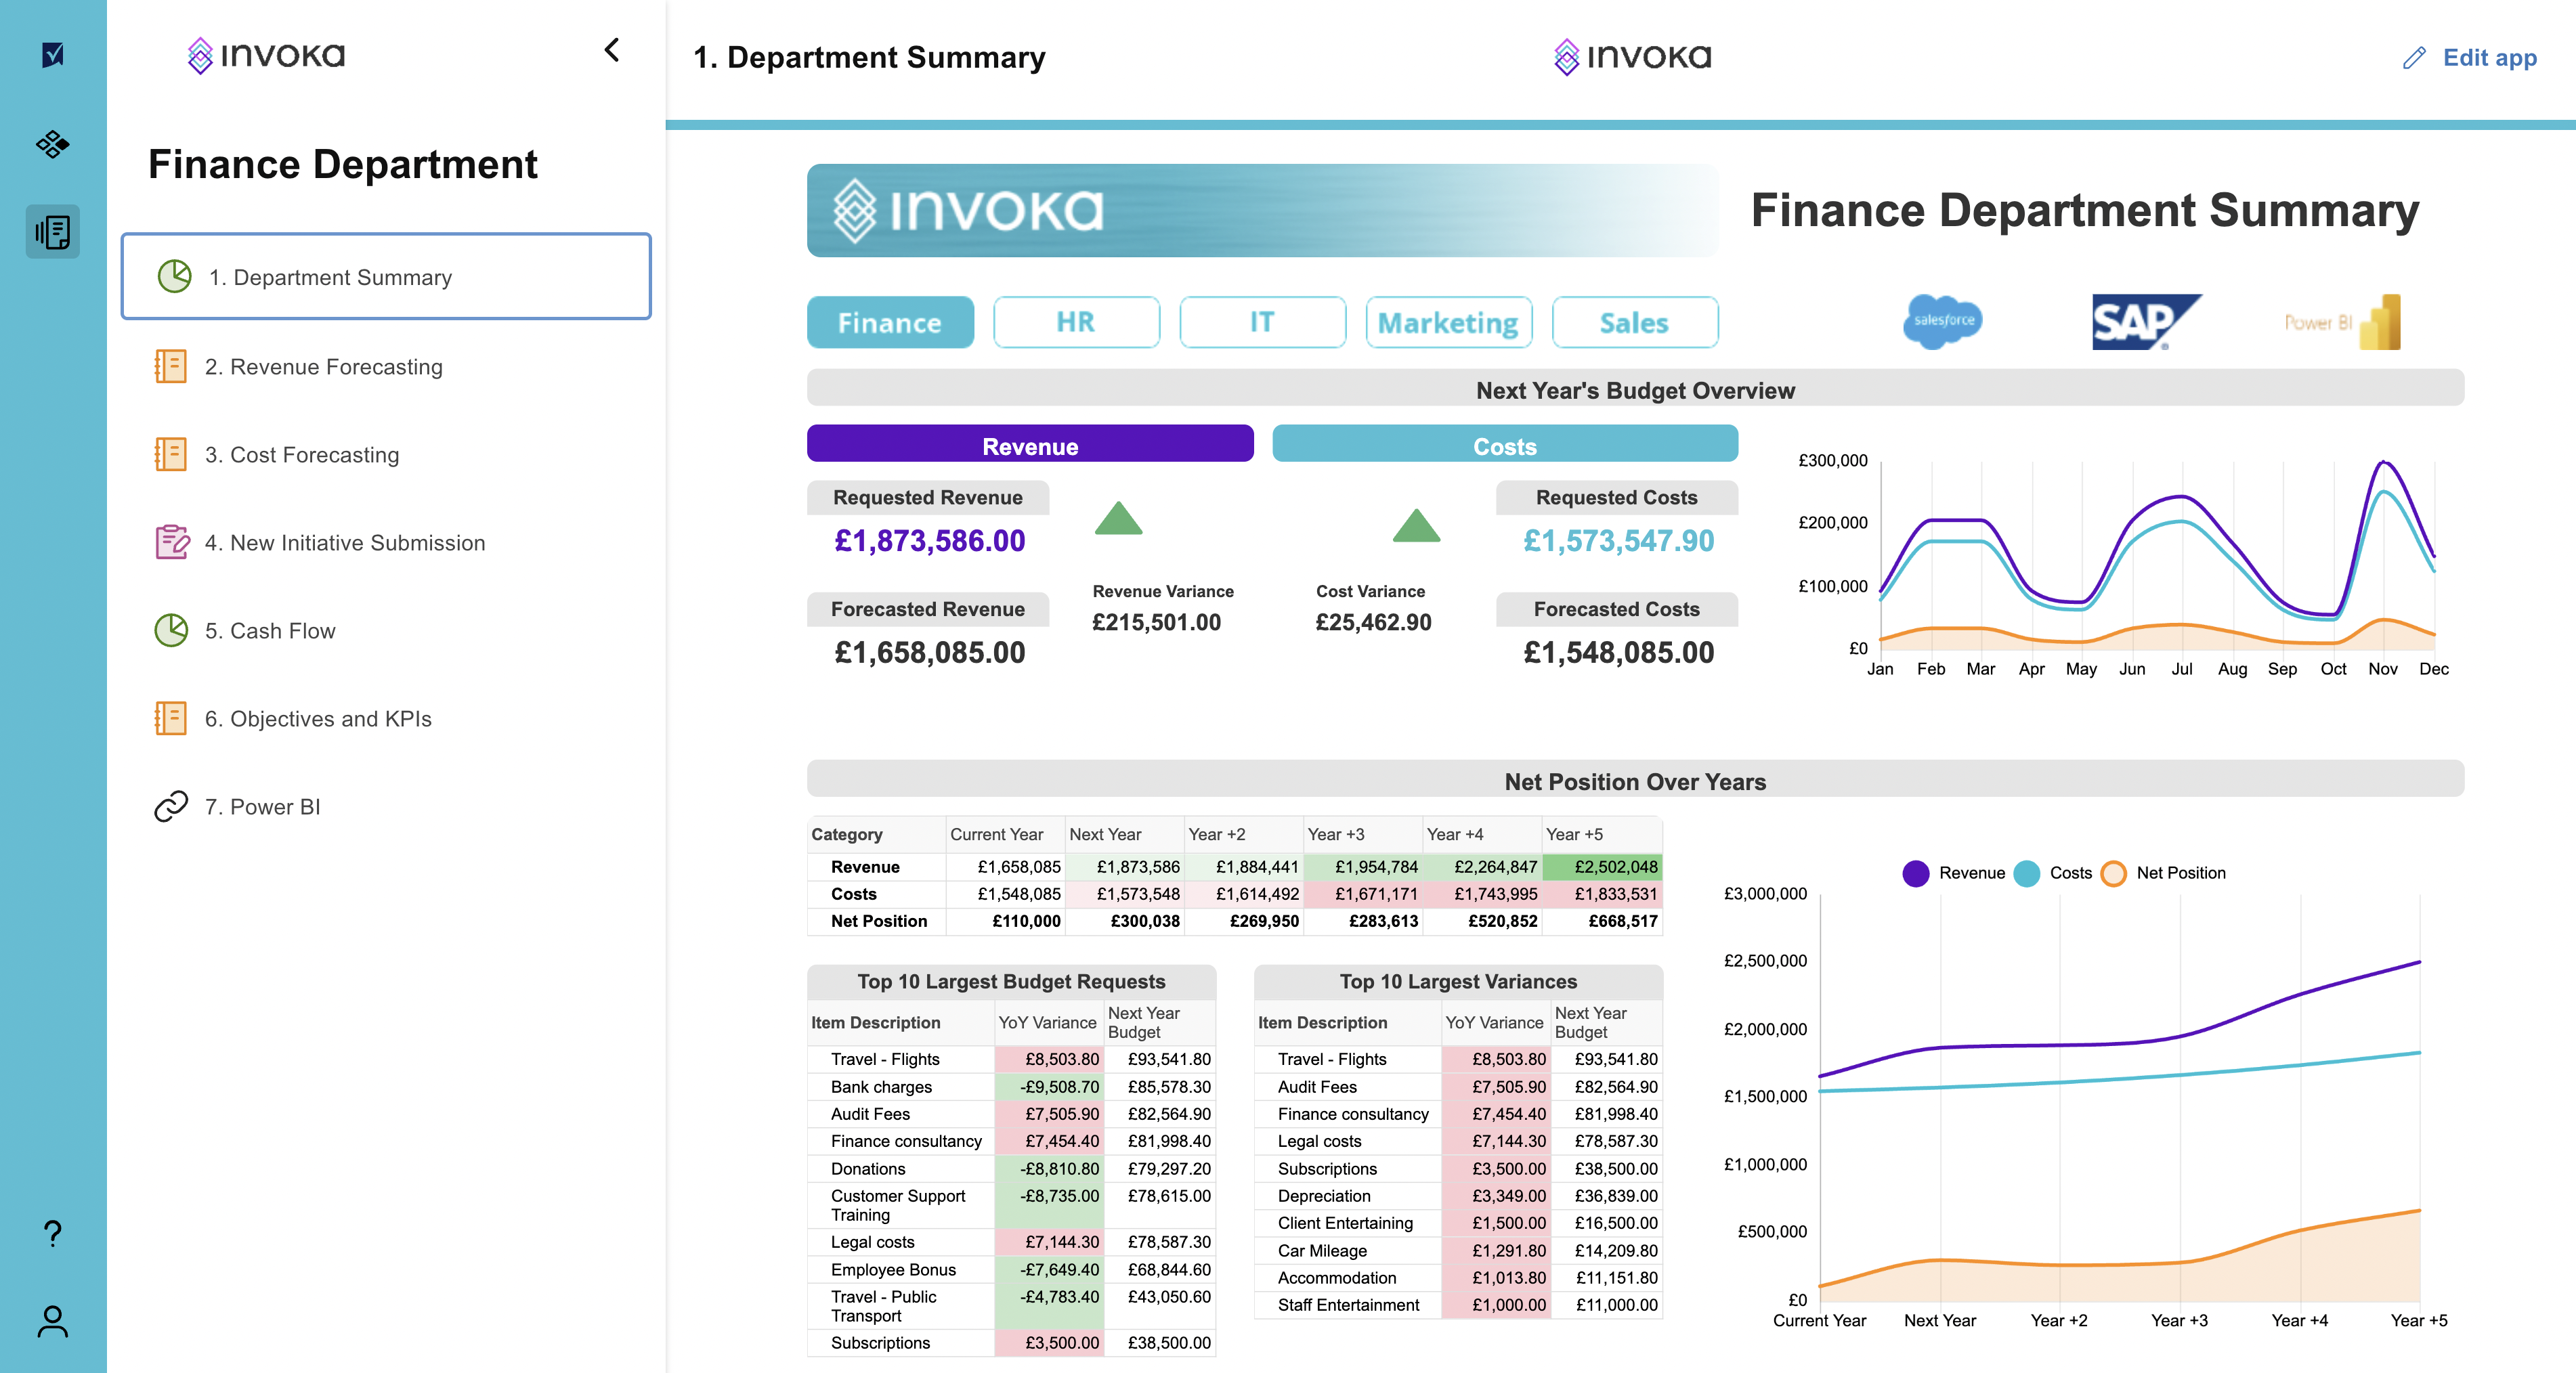Open the user profile icon
This screenshot has width=2576, height=1373.
(x=53, y=1321)
